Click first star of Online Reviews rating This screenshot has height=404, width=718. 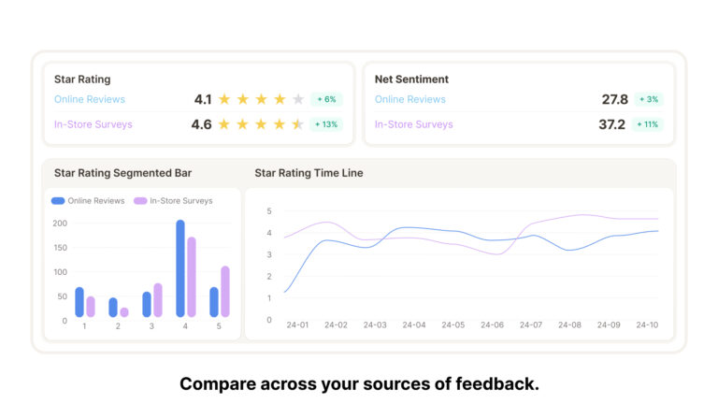coord(224,99)
